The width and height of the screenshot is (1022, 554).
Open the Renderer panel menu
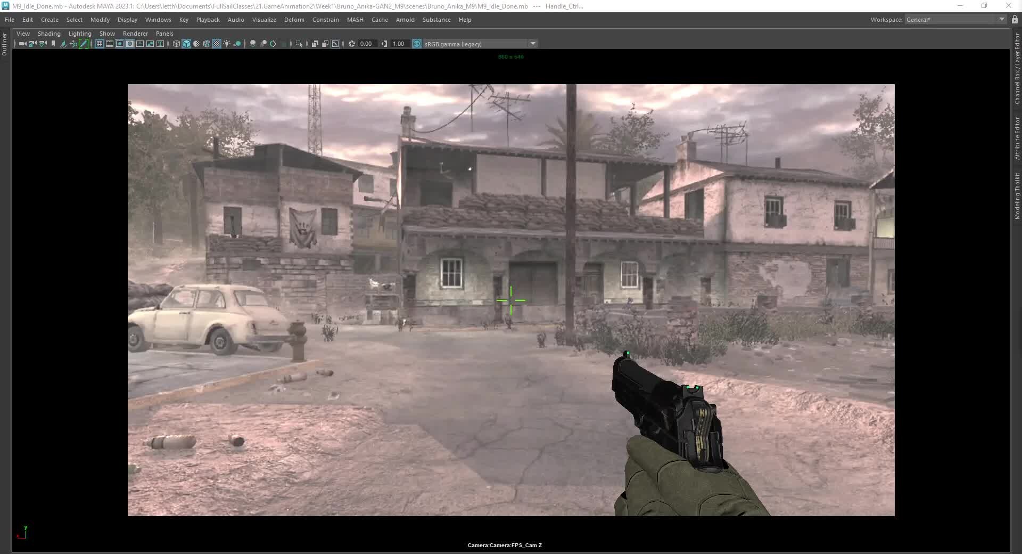tap(135, 34)
